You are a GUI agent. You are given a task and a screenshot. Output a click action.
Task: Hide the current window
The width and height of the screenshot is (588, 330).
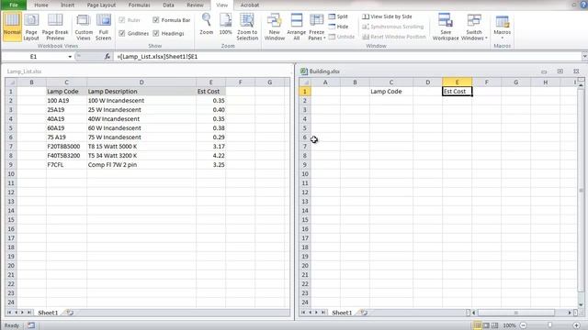338,27
